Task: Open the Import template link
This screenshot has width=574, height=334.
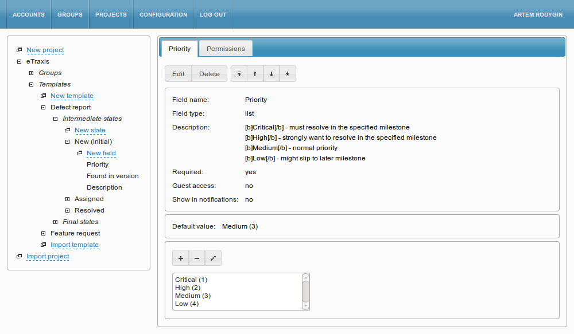Action: [x=74, y=245]
